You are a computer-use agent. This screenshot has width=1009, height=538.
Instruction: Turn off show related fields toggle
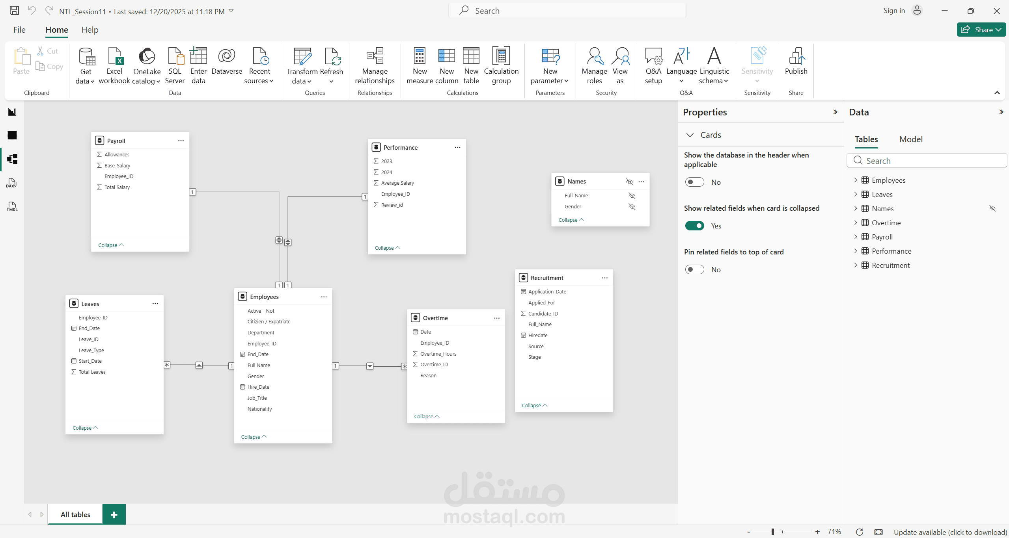tap(694, 226)
